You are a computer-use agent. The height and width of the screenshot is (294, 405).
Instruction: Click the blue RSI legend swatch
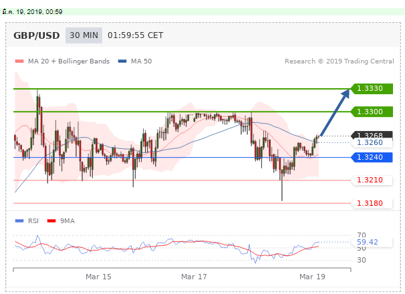(x=19, y=221)
